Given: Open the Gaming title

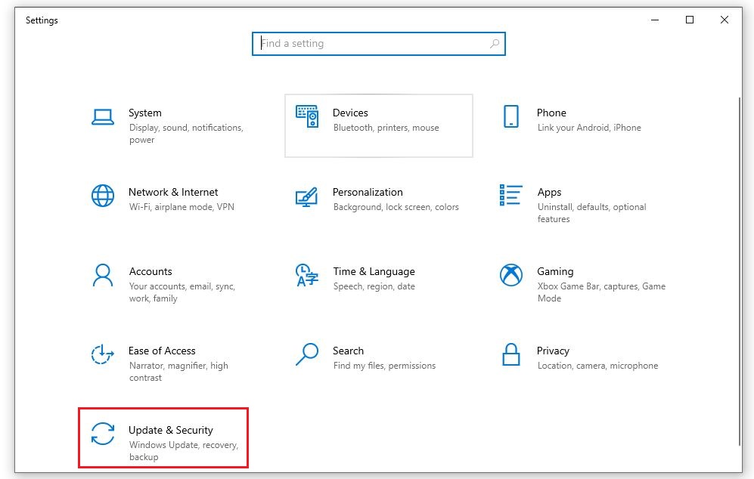Looking at the screenshot, I should click(x=555, y=271).
